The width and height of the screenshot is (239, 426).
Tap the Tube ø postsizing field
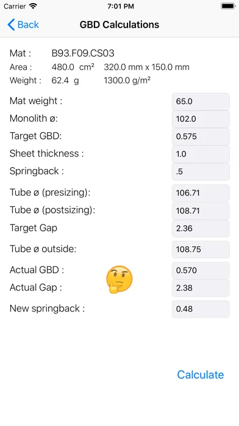[201, 211]
